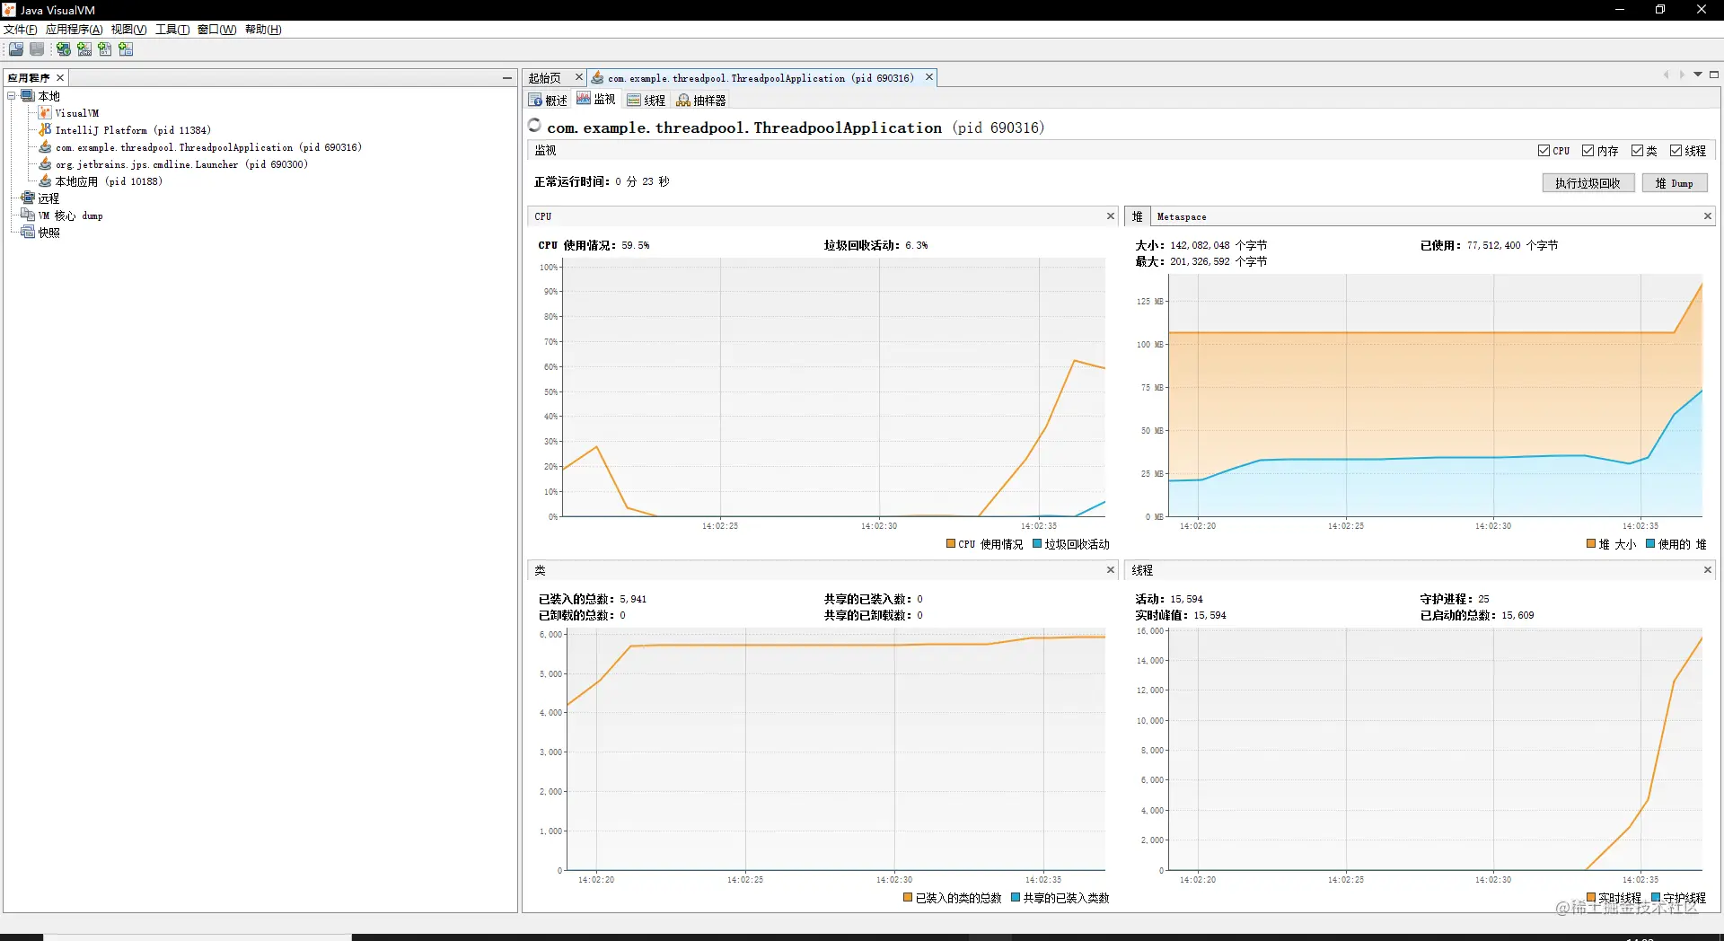
Task: Select the 堆 heap memory tab
Action: [1138, 216]
